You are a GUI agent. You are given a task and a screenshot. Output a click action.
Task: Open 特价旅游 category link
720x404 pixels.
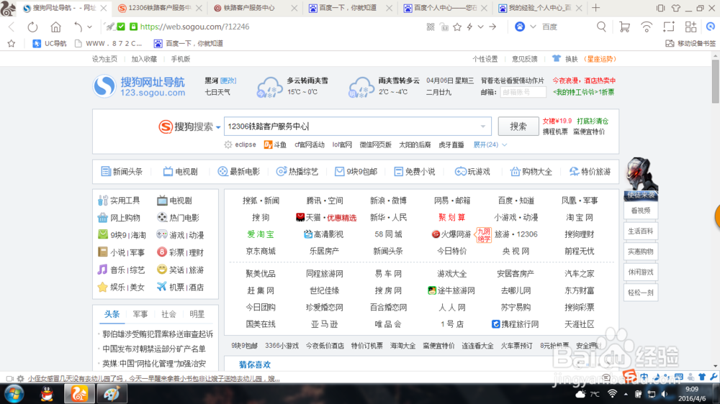pyautogui.click(x=590, y=172)
